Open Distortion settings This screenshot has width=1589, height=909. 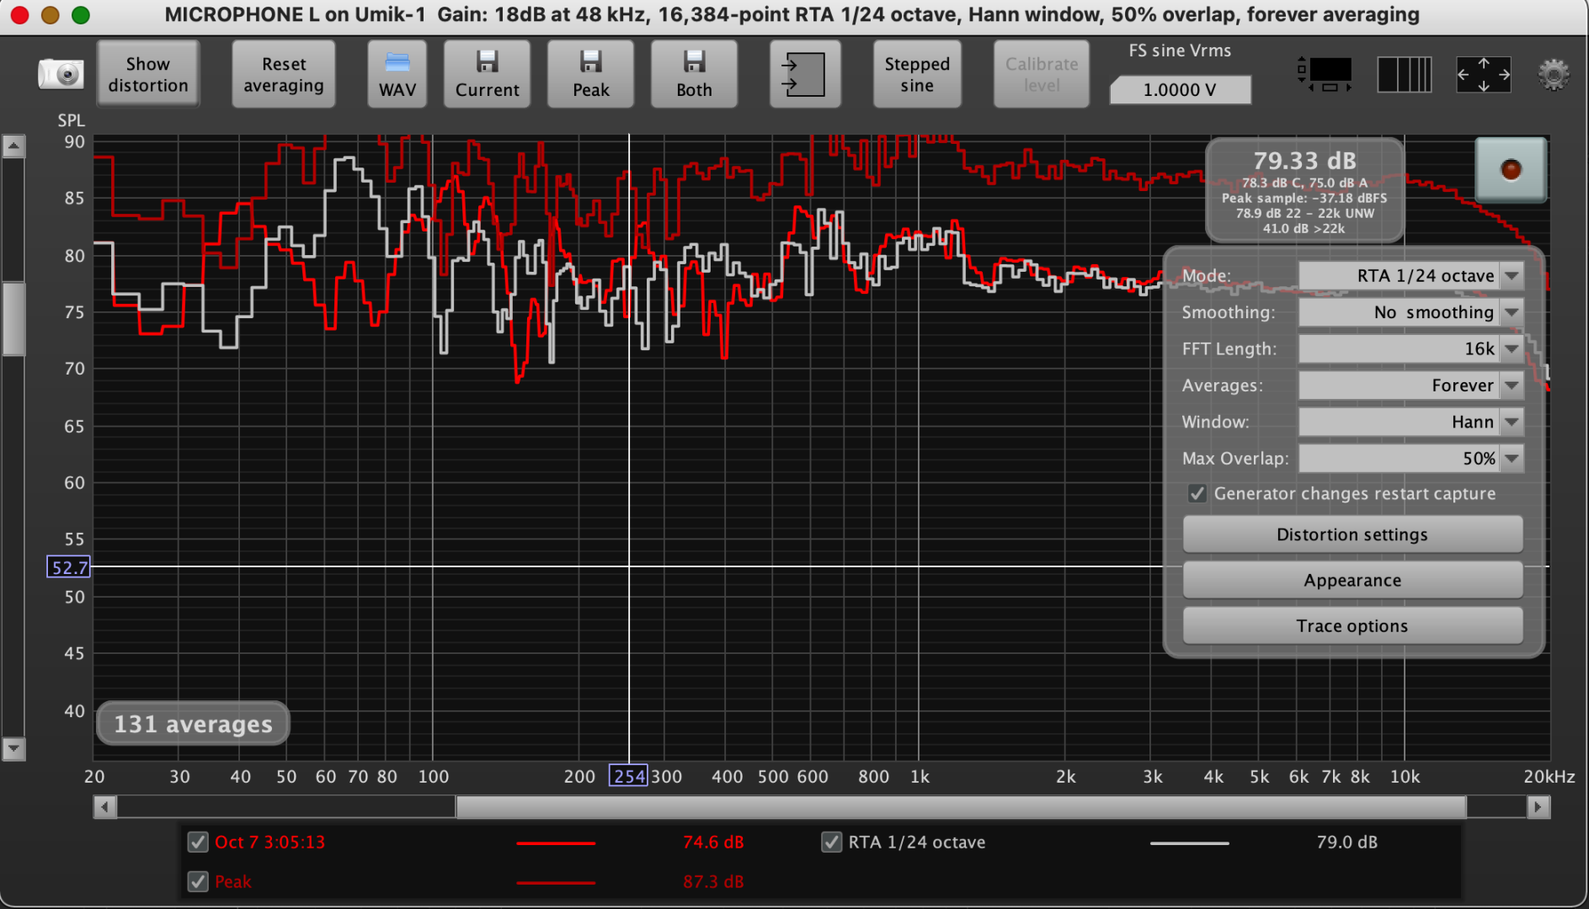coord(1352,534)
